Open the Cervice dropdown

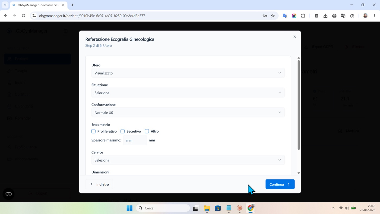coord(188,160)
